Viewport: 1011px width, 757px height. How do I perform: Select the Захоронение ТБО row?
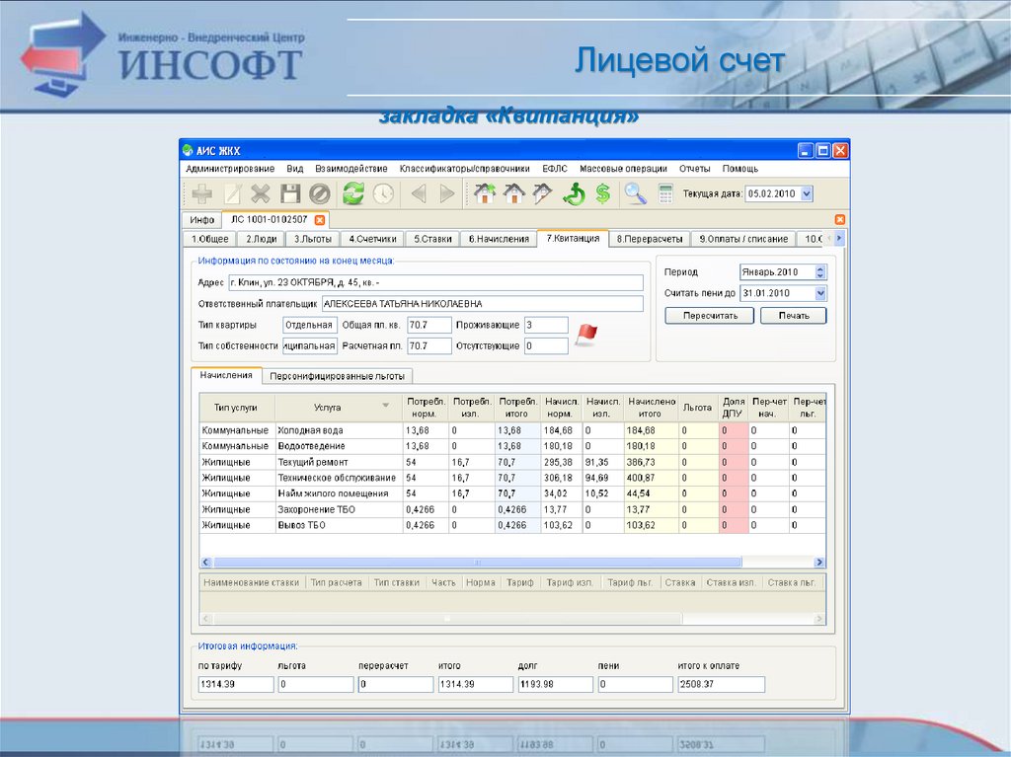coord(512,509)
